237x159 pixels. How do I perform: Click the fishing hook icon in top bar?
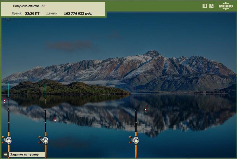212,6
